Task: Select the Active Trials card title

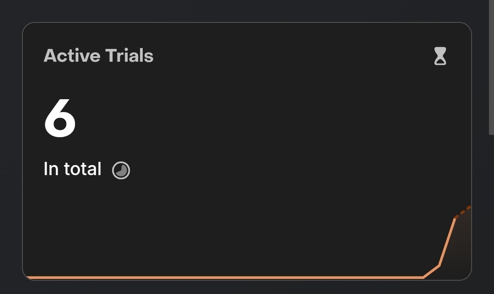Action: [x=98, y=56]
